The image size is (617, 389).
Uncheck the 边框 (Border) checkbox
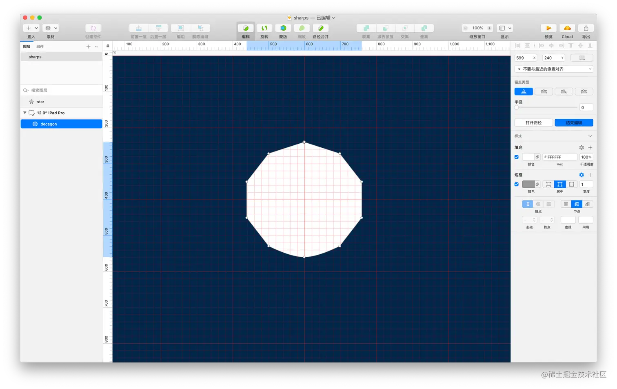click(x=517, y=184)
